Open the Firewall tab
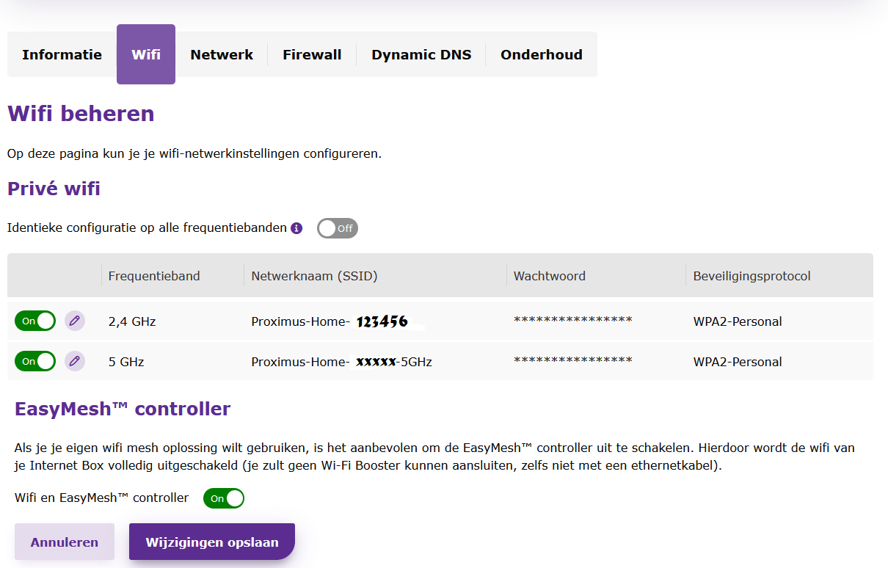The width and height of the screenshot is (888, 568). click(x=312, y=54)
